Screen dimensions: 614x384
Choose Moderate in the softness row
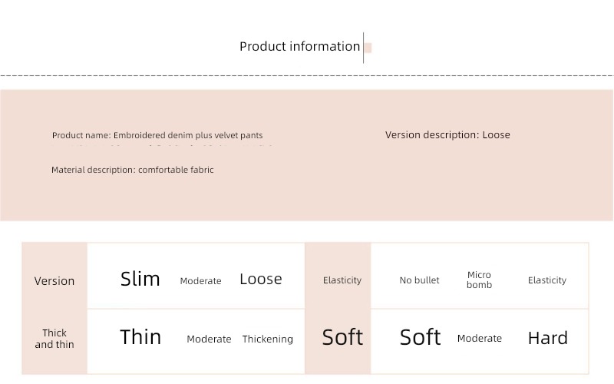pos(479,338)
